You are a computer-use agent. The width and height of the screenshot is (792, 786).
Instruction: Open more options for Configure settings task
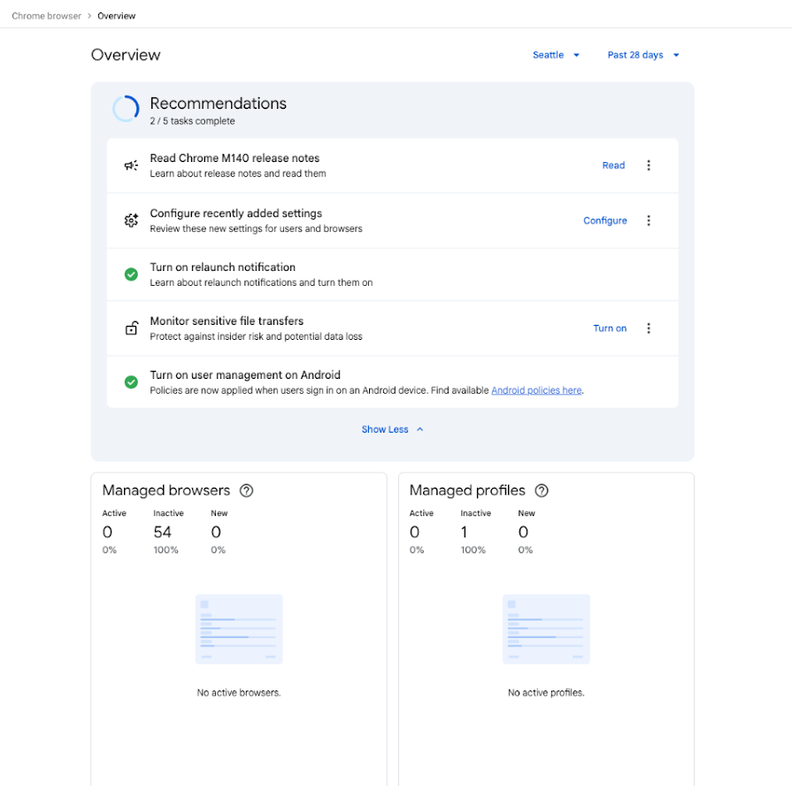[649, 220]
